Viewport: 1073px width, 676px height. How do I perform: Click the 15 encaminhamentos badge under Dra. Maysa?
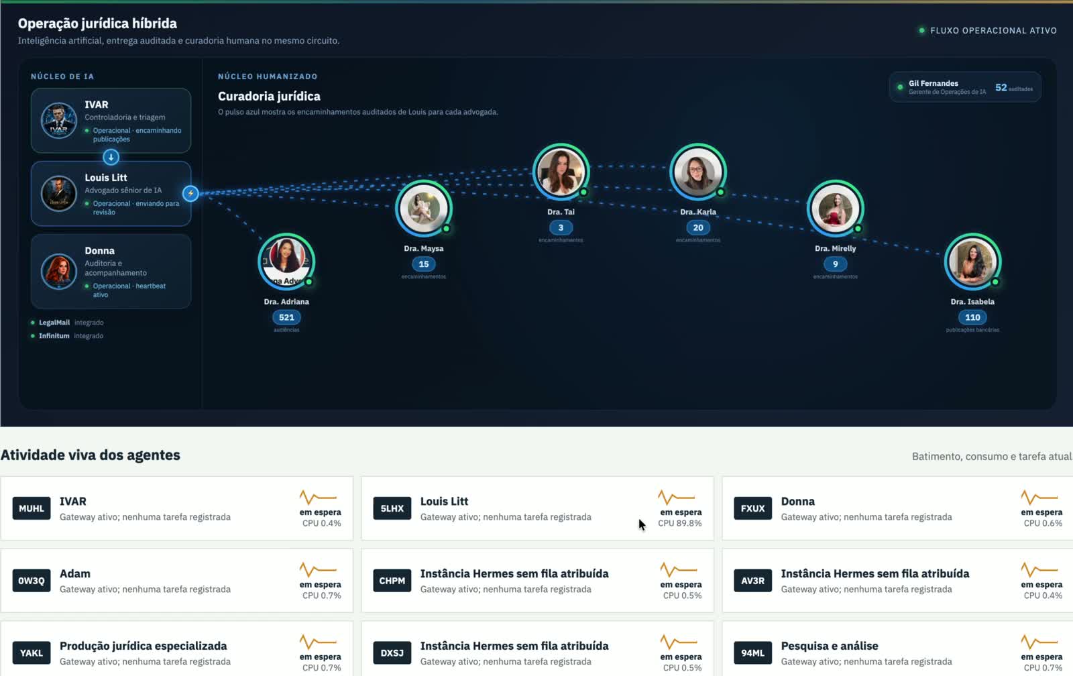point(424,264)
